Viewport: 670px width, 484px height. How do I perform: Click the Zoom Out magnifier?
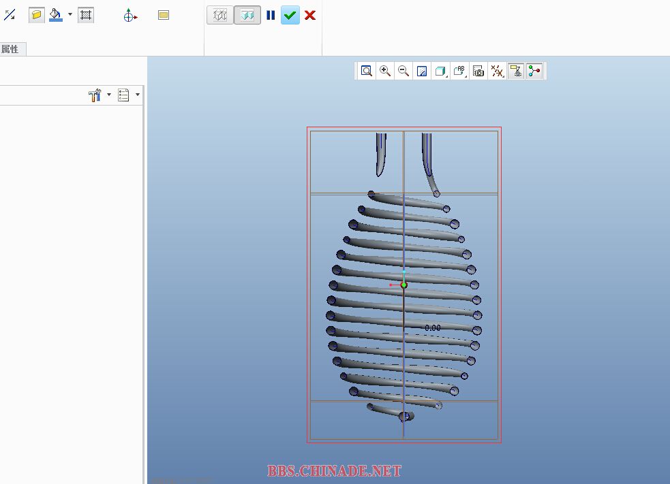(x=403, y=71)
